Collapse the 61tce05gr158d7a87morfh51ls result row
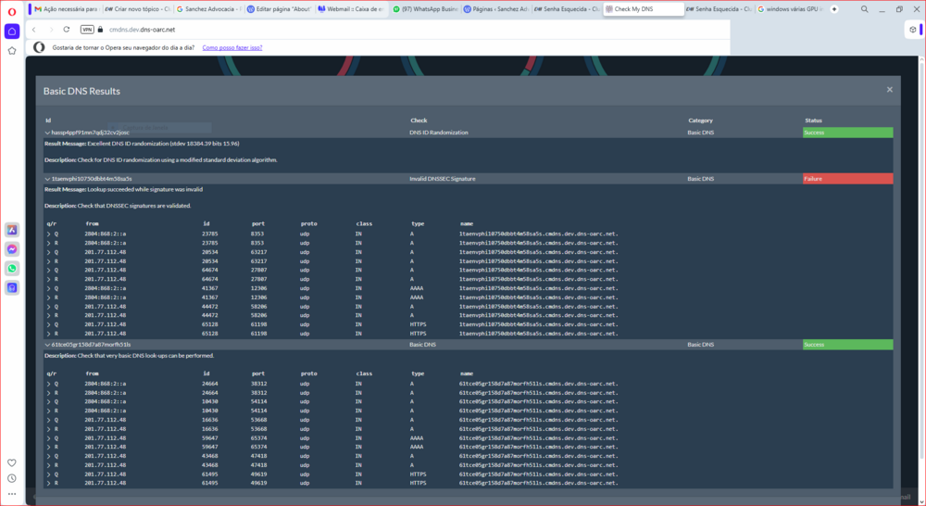The height and width of the screenshot is (506, 926). [47, 345]
